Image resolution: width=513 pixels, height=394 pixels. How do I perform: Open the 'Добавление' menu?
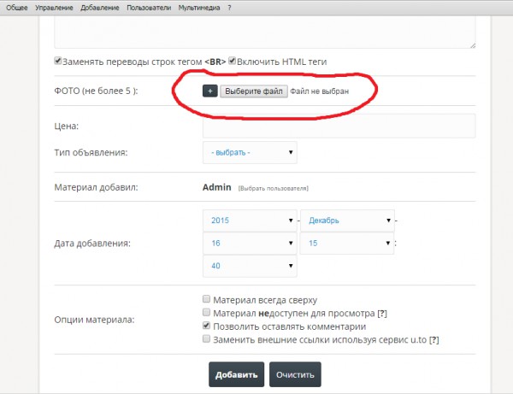coord(100,8)
